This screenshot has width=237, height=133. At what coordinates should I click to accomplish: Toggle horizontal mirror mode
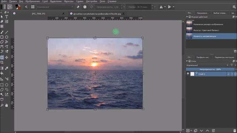[161, 7]
